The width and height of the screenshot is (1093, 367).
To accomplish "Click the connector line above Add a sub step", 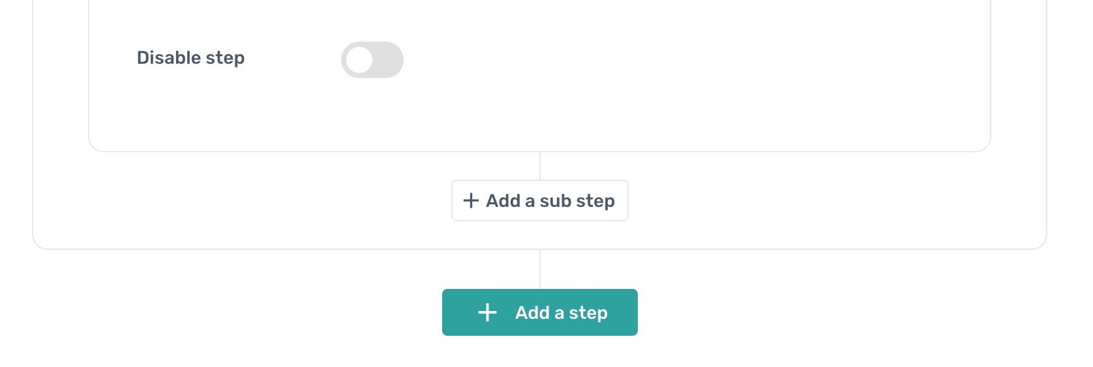I will (x=540, y=166).
